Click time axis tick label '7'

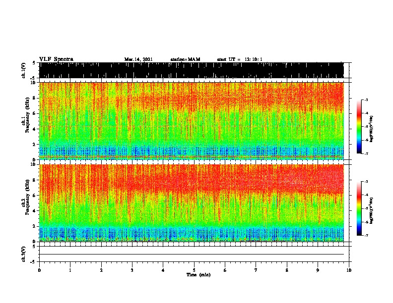click(x=256, y=270)
